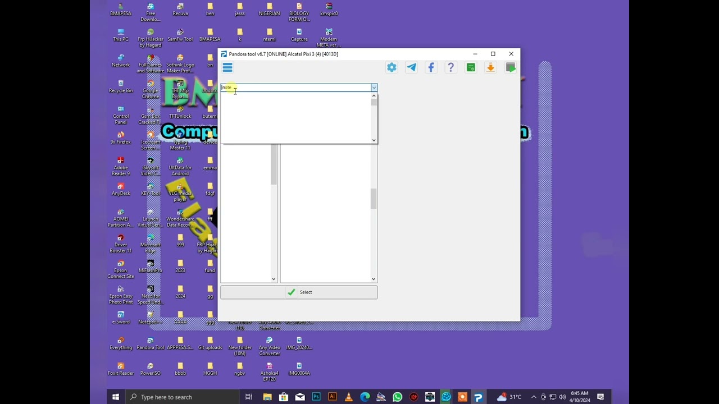Show hidden system tray icons chevron
The height and width of the screenshot is (404, 719).
pos(534,397)
